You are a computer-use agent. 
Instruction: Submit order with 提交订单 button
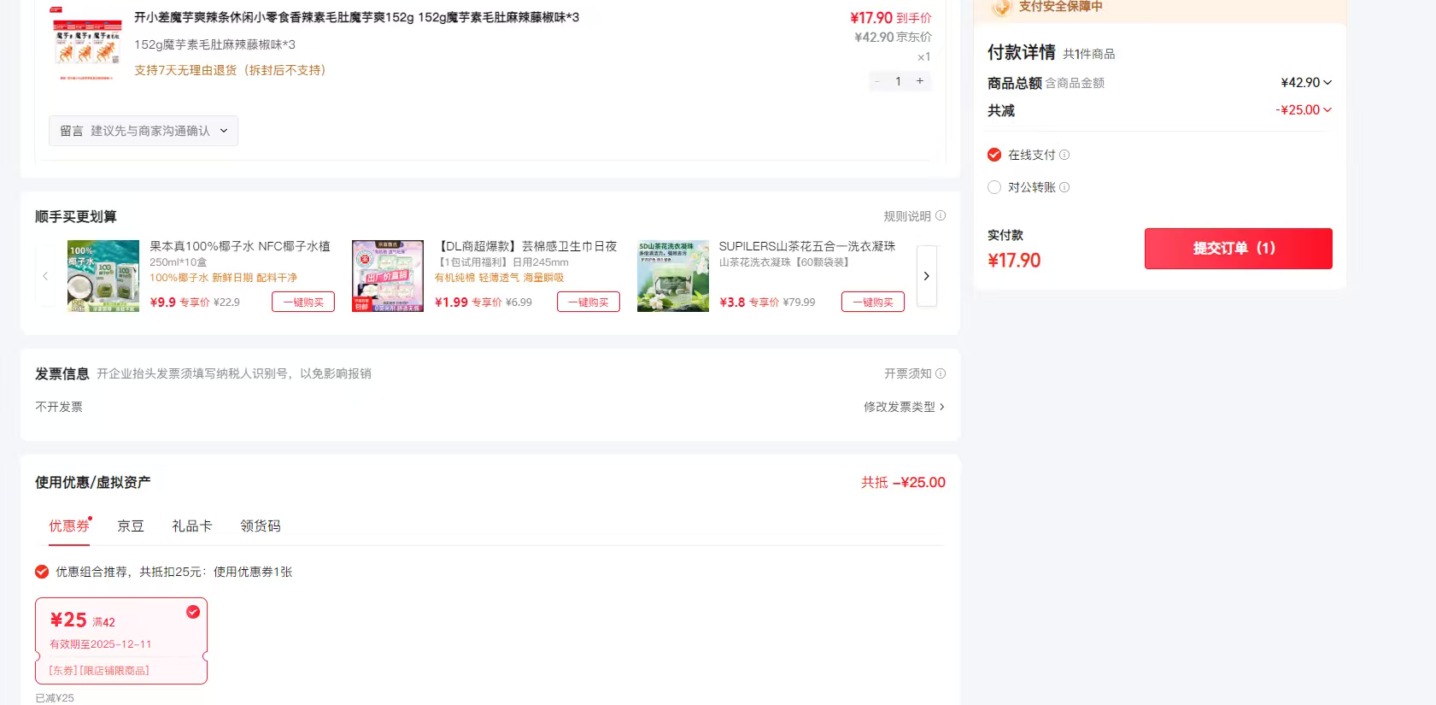click(1238, 249)
